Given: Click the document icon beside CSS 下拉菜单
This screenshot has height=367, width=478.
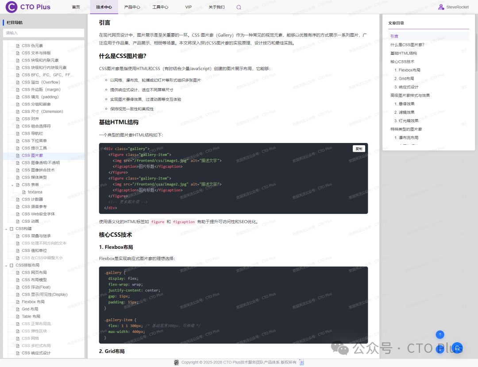Looking at the screenshot, I should tap(18, 141).
